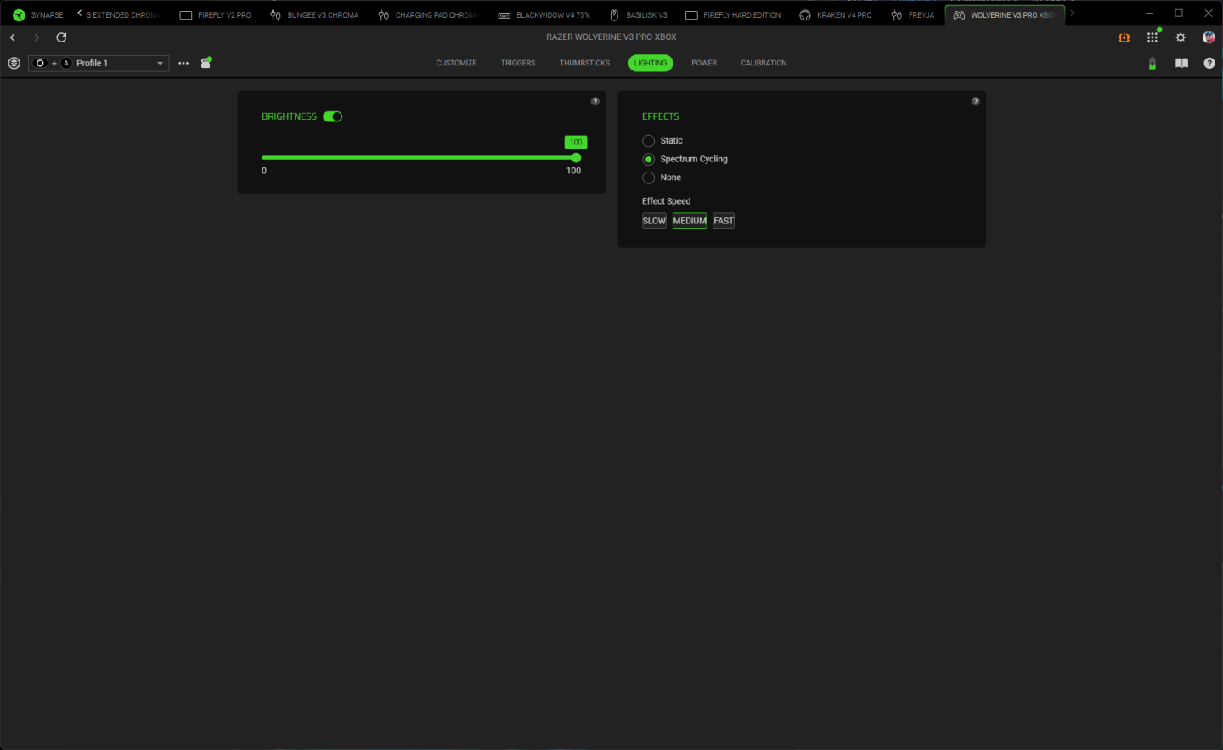Click the brightness slider handle
Screen dimensions: 1223x750
click(x=576, y=157)
